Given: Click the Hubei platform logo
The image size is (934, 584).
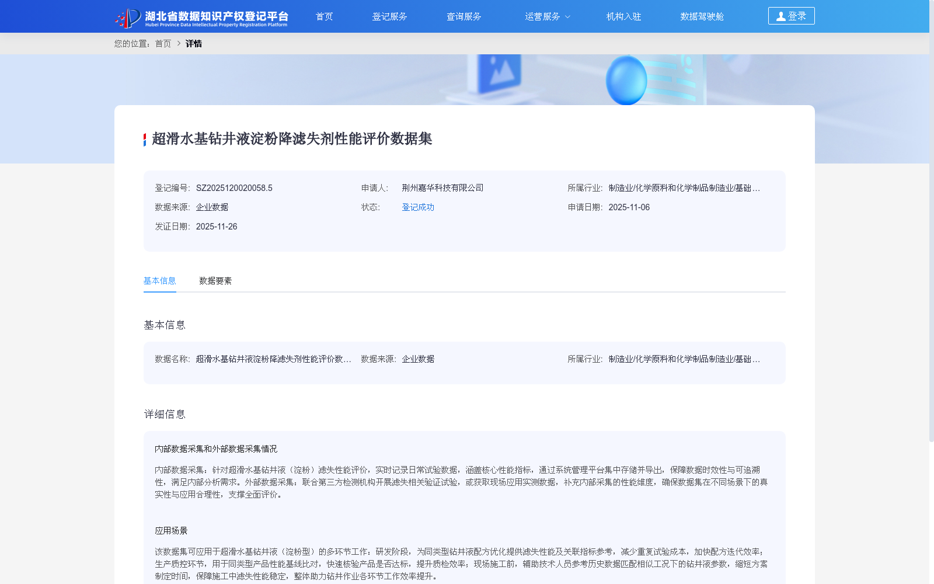Looking at the screenshot, I should click(x=201, y=18).
